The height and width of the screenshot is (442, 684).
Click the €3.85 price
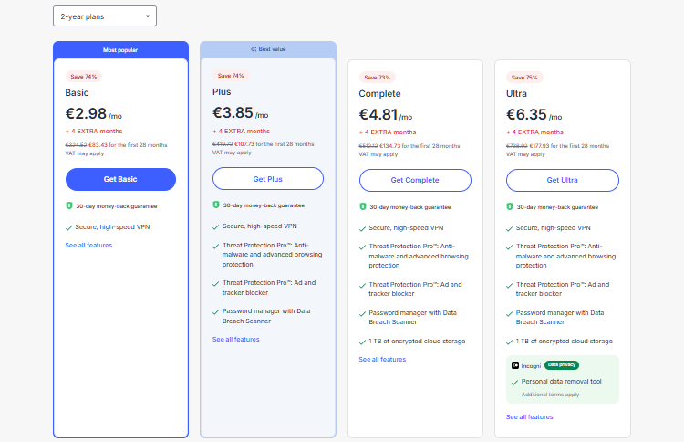pyautogui.click(x=233, y=112)
